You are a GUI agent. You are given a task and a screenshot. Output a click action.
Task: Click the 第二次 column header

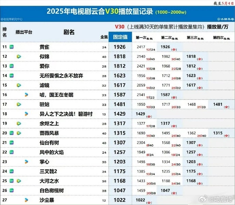tap(170, 38)
